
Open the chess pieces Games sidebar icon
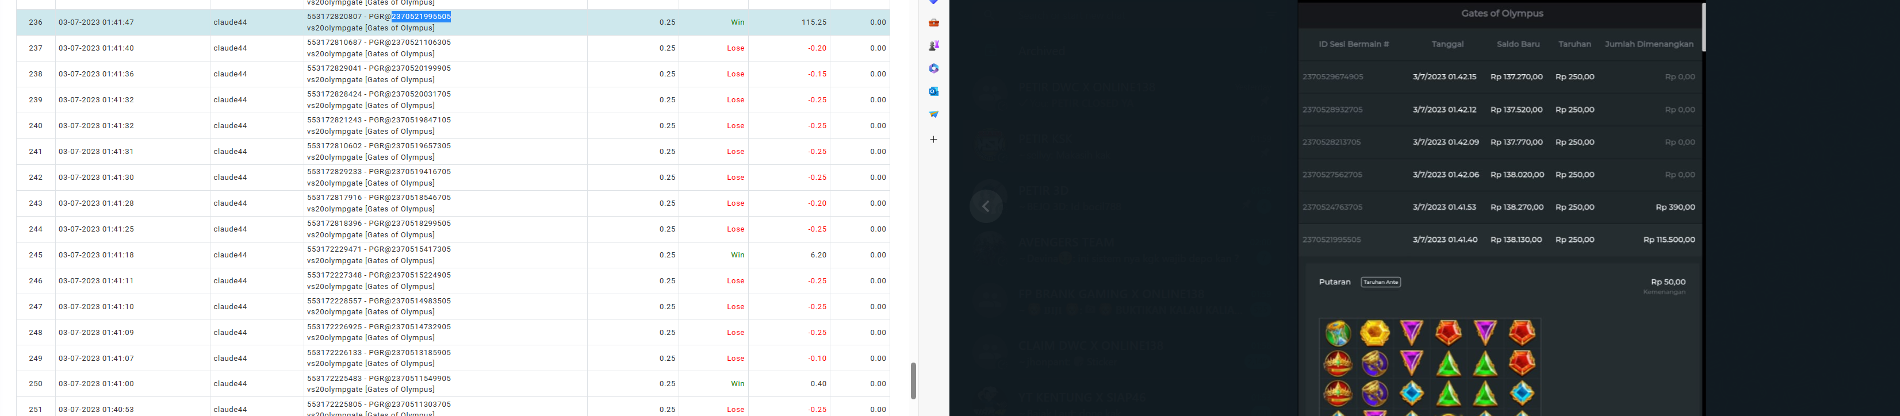(x=934, y=46)
